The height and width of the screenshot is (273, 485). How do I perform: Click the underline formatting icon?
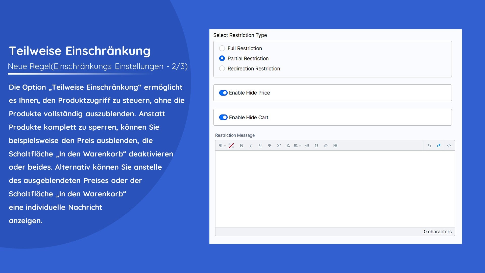coord(260,146)
